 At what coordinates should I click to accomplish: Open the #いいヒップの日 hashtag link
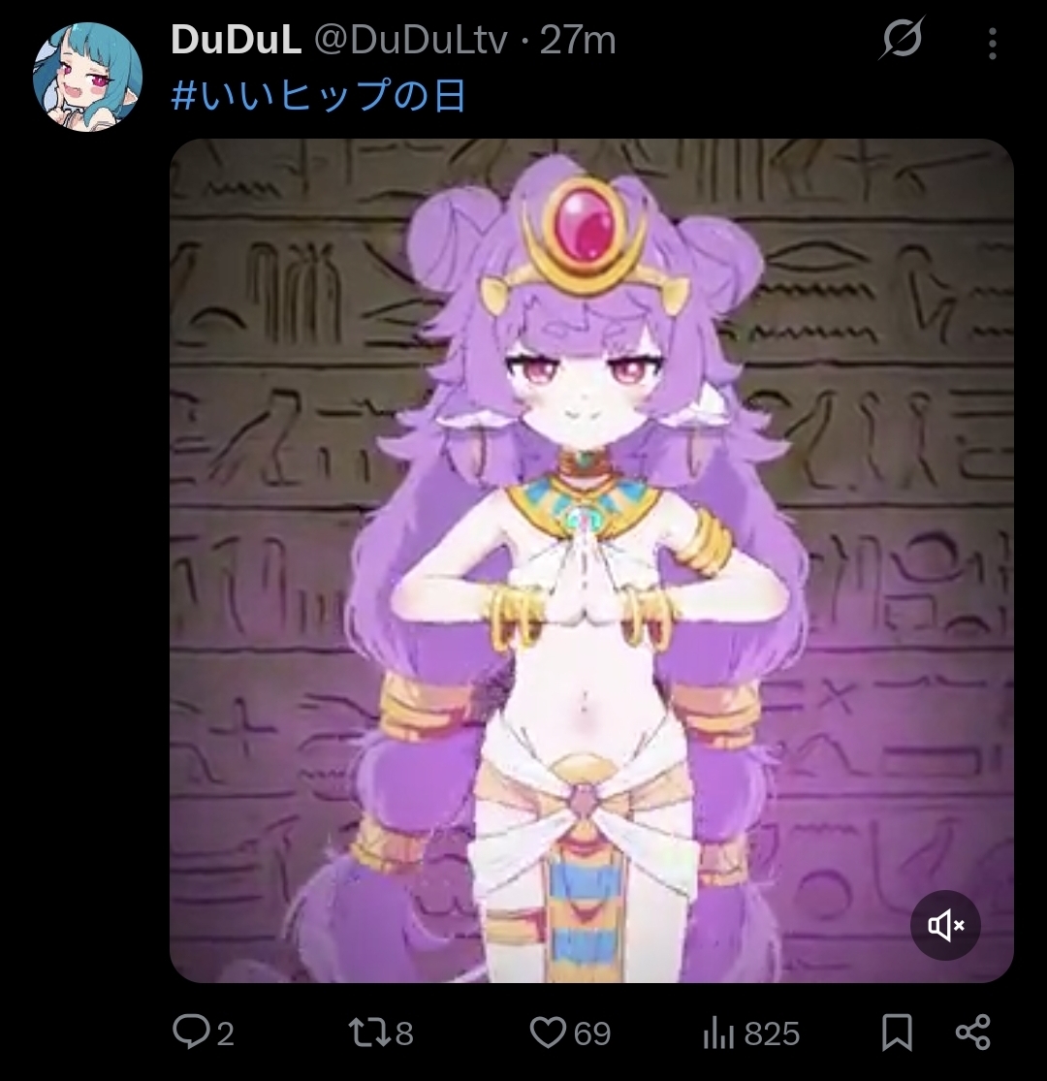(x=318, y=96)
